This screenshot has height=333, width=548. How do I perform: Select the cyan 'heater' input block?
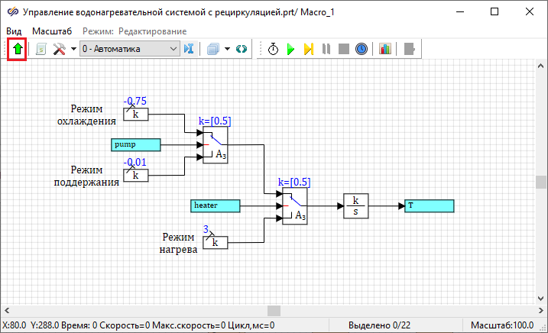point(215,205)
